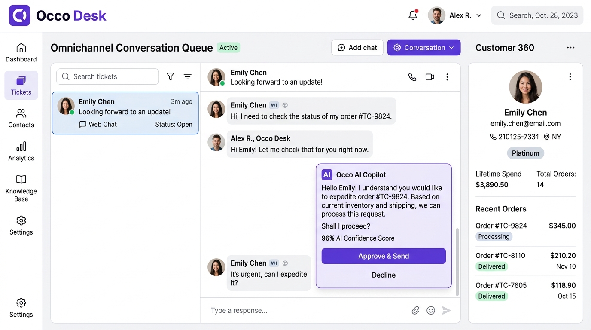The height and width of the screenshot is (330, 591).
Task: Click the sort lines icon beside filter
Action: click(188, 76)
